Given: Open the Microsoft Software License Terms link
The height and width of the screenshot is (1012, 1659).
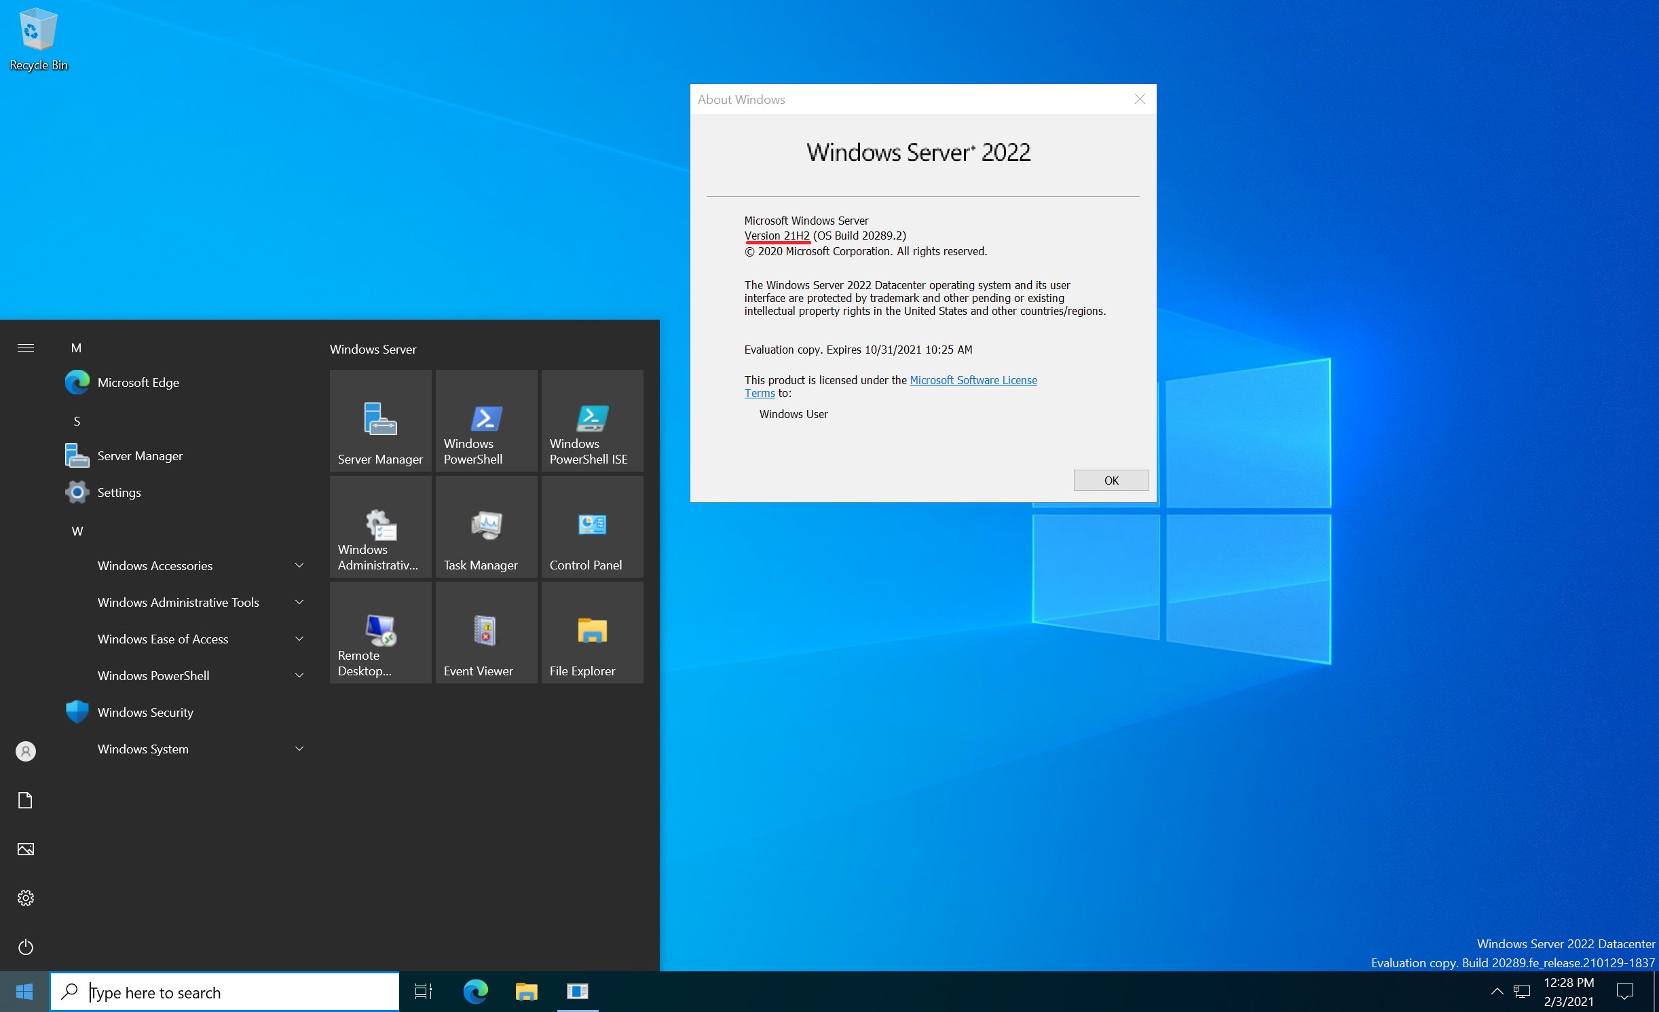Looking at the screenshot, I should click(973, 380).
